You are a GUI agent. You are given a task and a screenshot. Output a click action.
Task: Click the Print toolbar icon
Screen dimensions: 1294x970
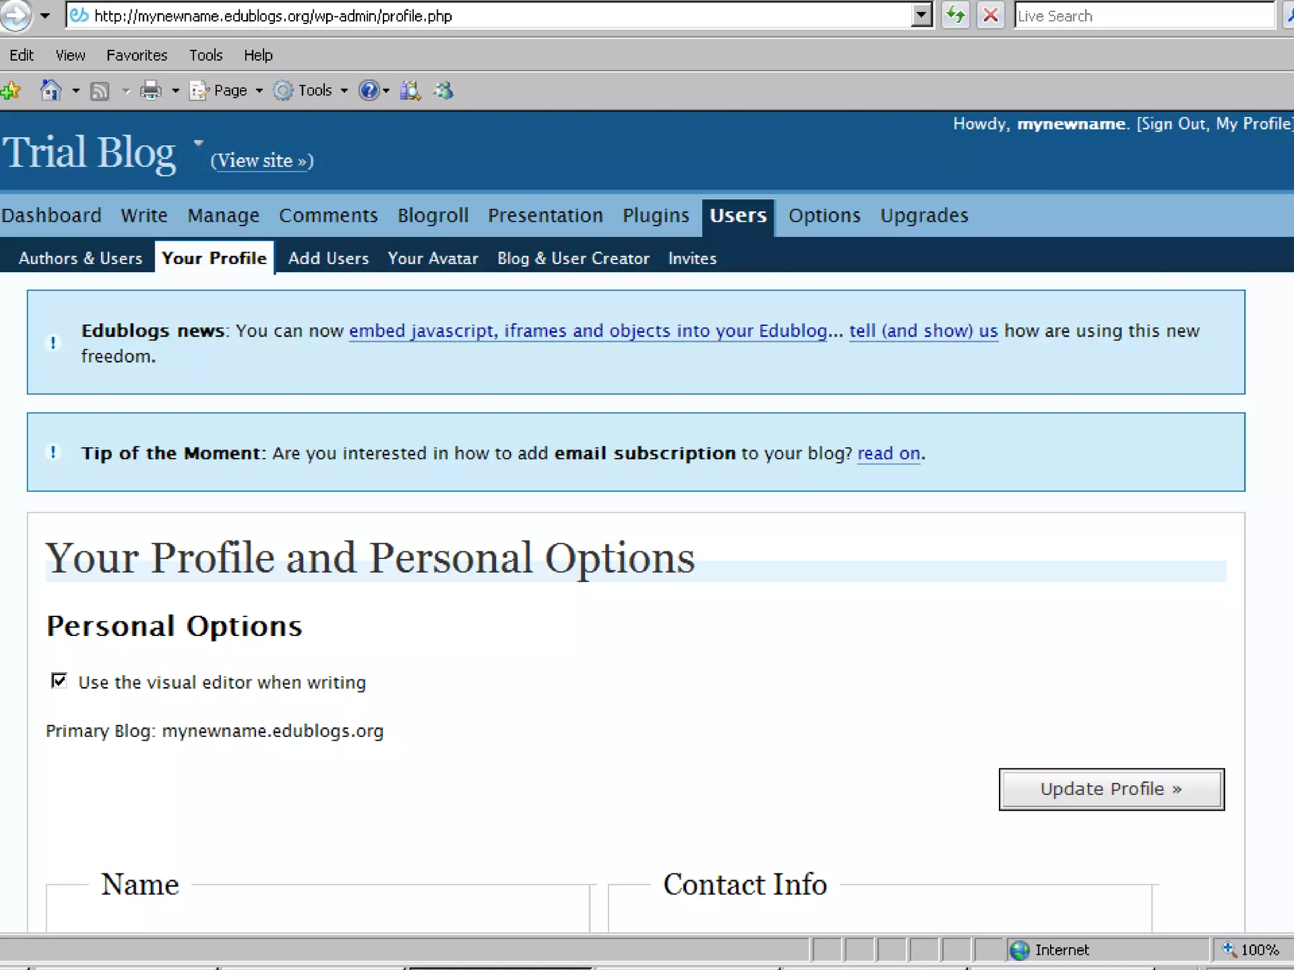[150, 91]
